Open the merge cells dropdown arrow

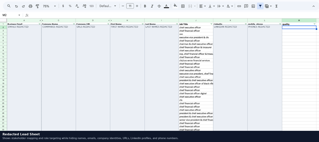195,6
